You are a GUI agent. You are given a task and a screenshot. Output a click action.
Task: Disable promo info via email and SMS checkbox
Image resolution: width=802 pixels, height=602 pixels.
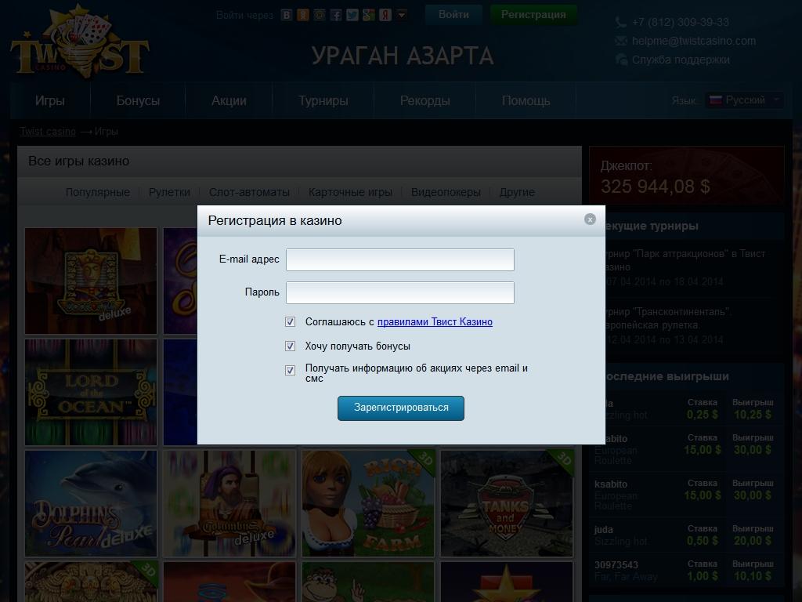point(291,370)
